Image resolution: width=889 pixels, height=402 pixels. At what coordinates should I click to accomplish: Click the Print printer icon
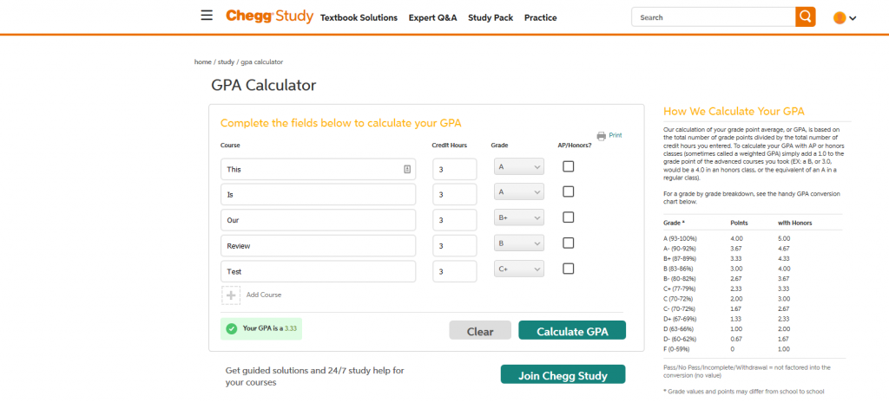point(601,136)
